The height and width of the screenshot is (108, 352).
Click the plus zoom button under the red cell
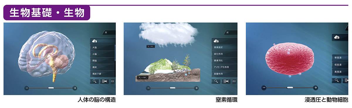click(x=315, y=88)
